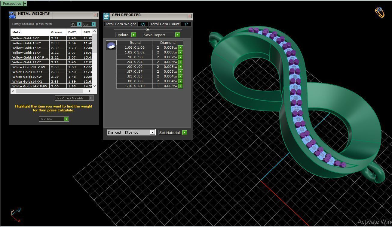
Task: Click the Diamond column header in gem table
Action: pyautogui.click(x=167, y=43)
